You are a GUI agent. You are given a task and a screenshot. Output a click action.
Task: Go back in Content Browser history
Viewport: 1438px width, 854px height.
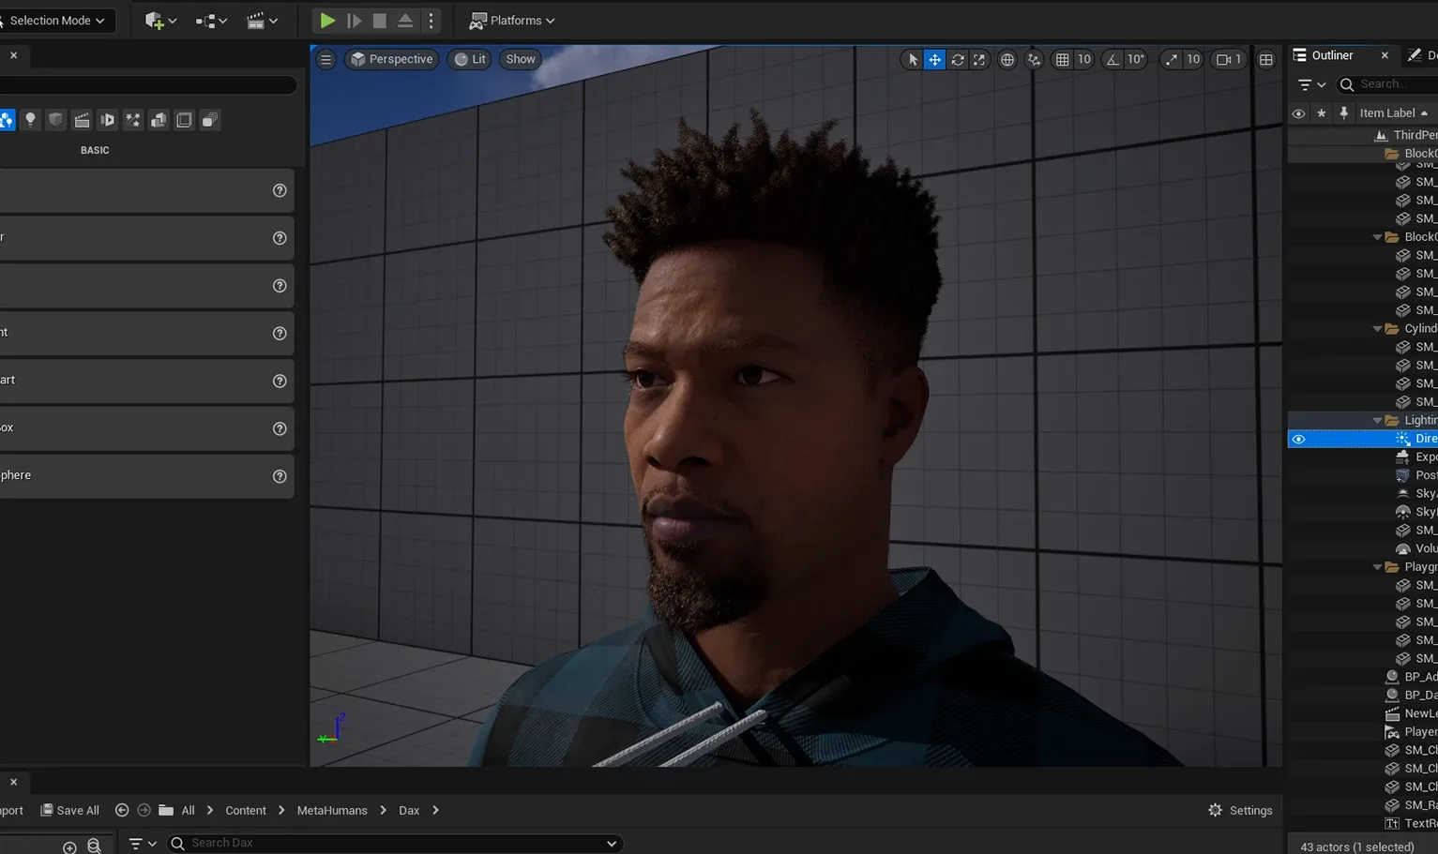[122, 810]
